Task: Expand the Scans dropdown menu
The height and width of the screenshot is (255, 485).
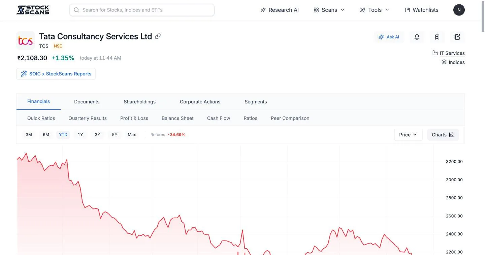Action: (329, 10)
